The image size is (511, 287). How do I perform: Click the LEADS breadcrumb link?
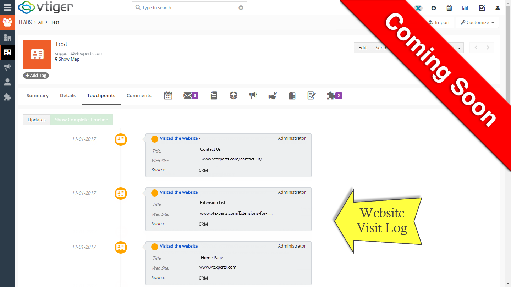tap(25, 22)
